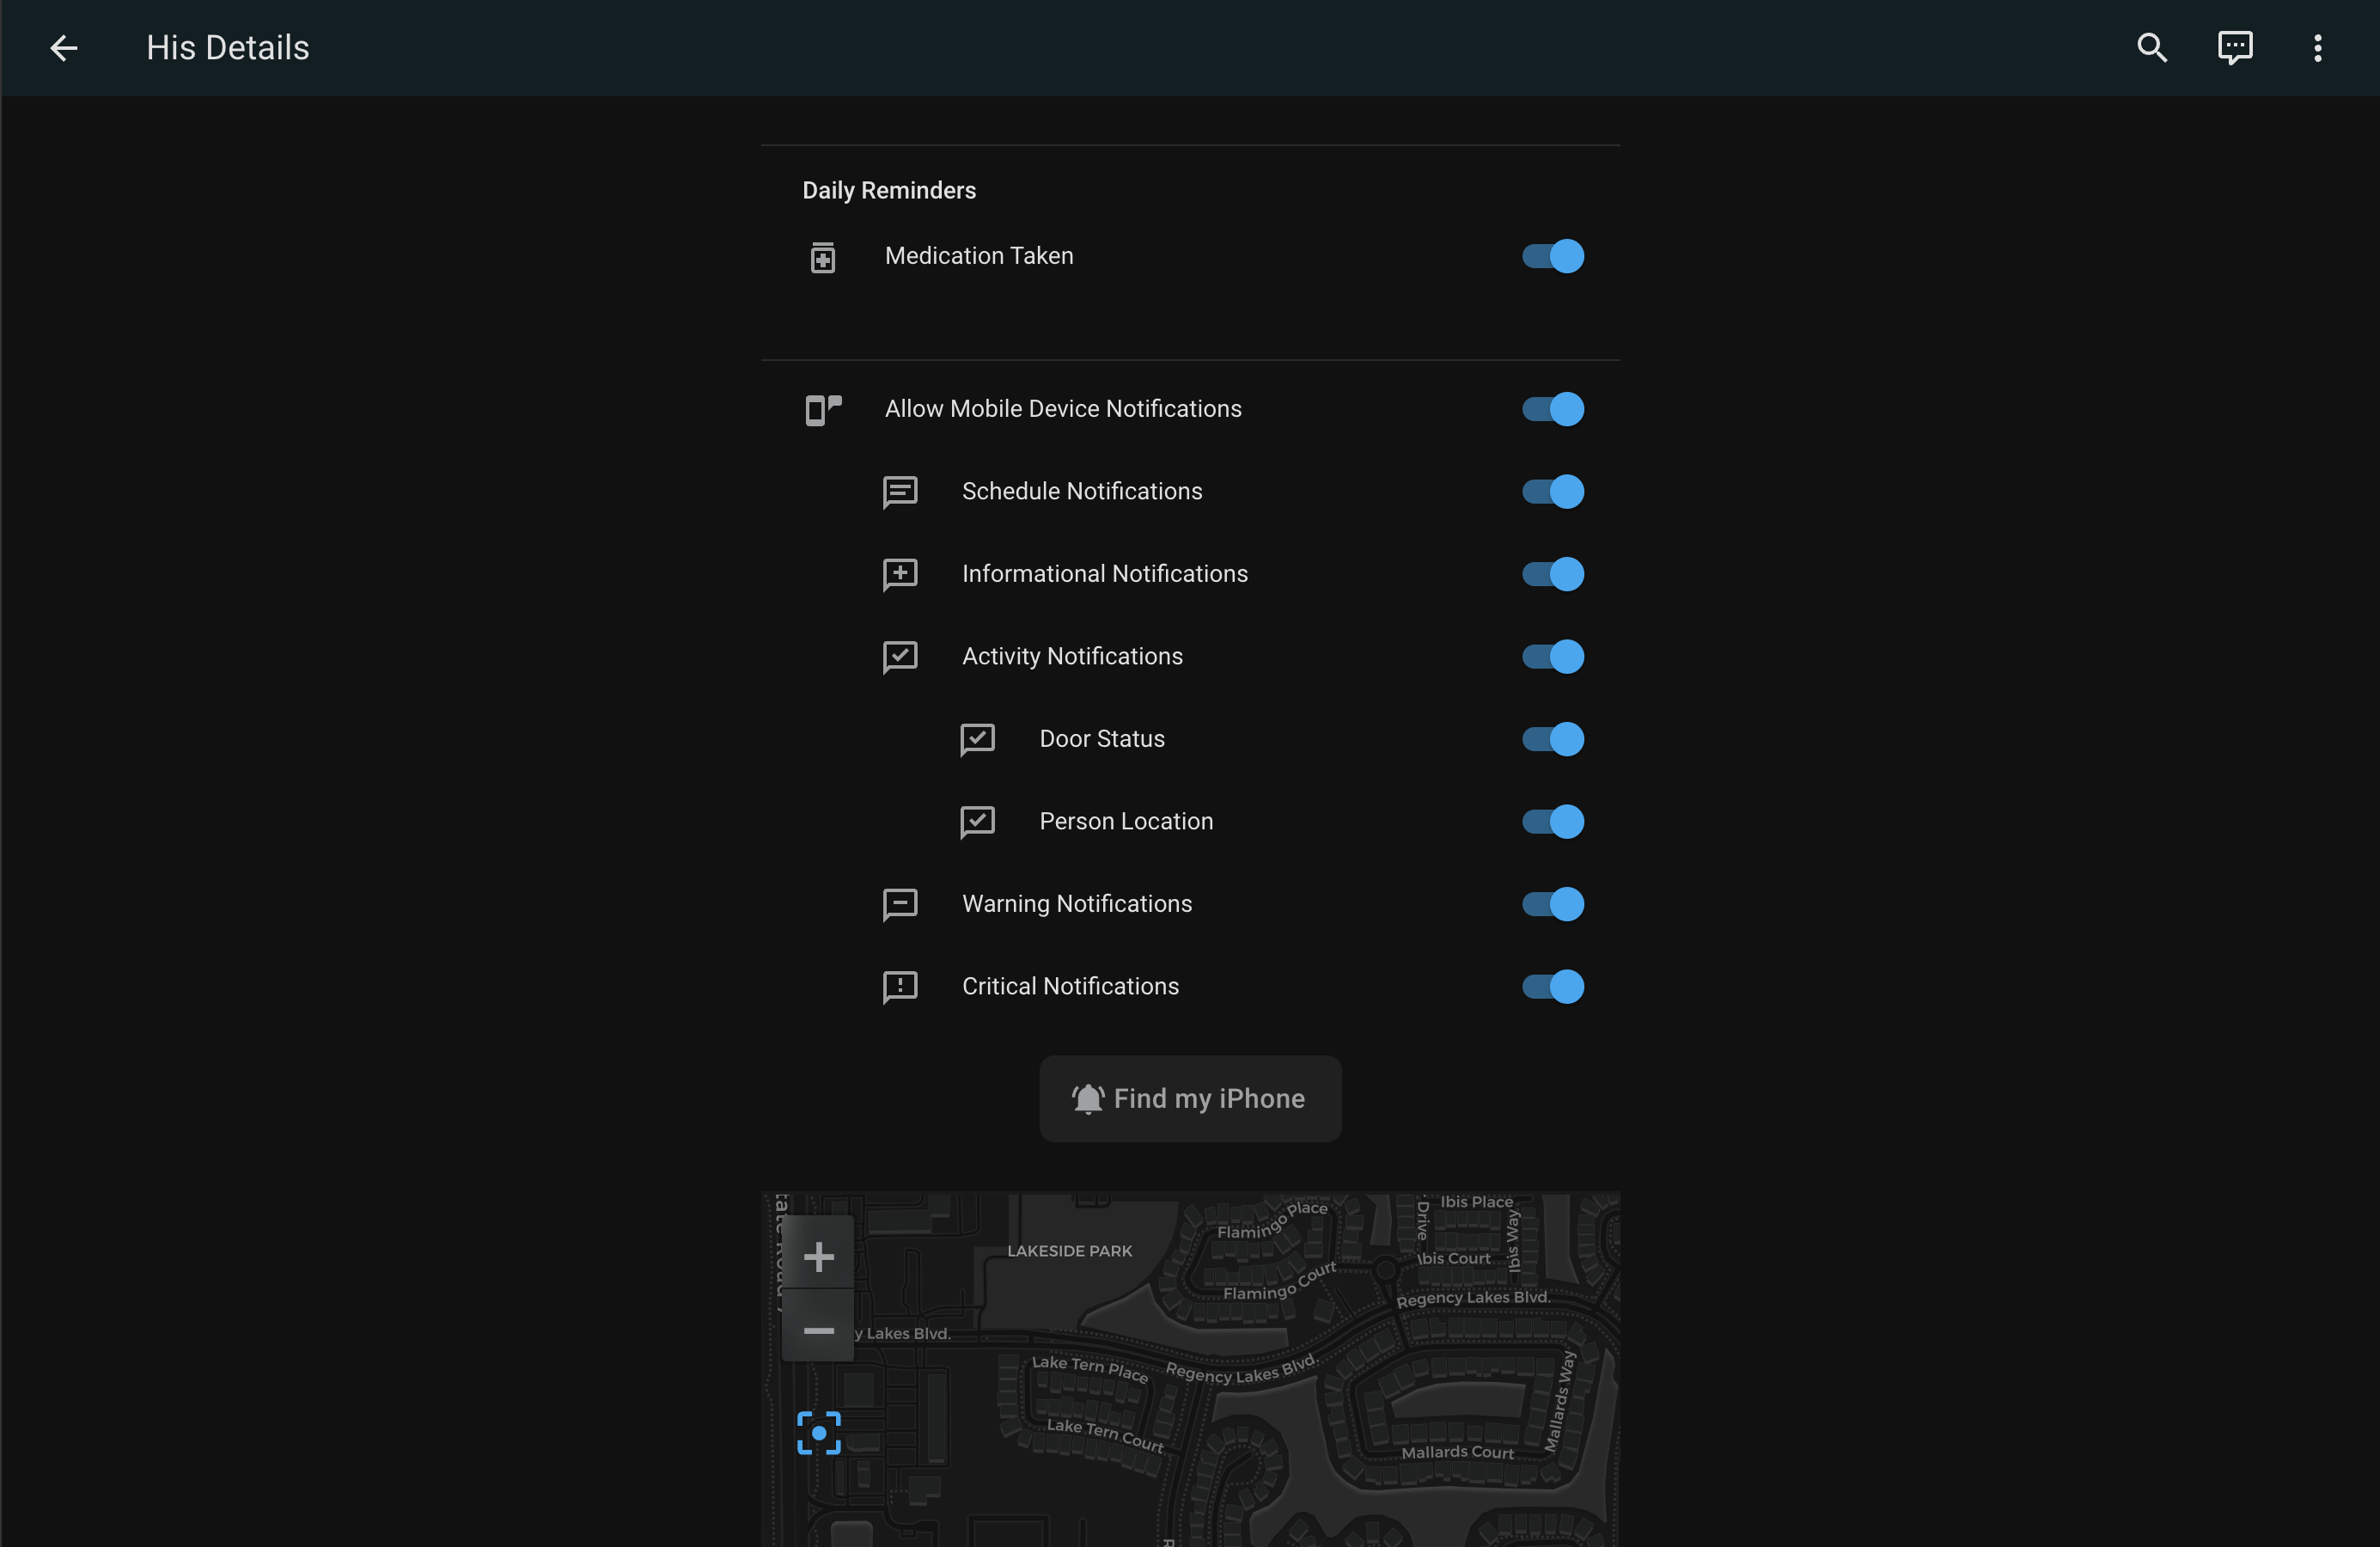Click the medication bottle icon
This screenshot has height=1547, width=2380.
tap(822, 258)
